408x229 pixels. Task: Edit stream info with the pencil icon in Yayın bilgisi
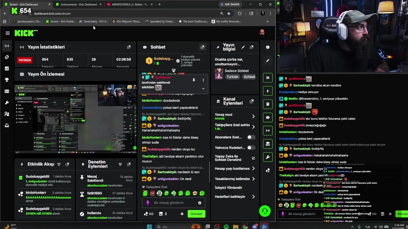coord(243,47)
